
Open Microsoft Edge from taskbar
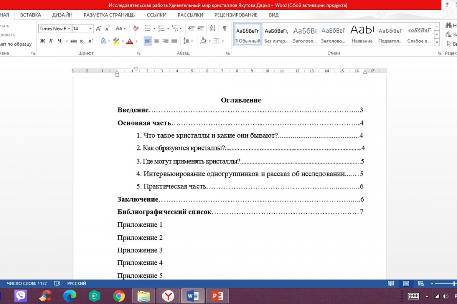pos(70,296)
